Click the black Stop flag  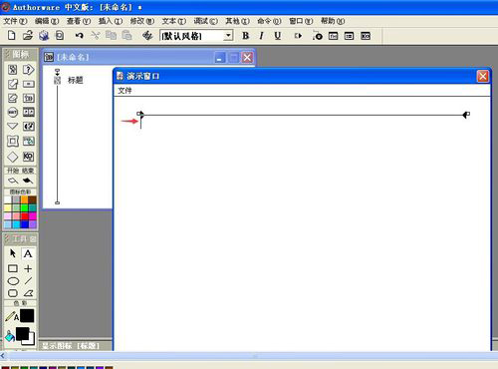[x=28, y=181]
